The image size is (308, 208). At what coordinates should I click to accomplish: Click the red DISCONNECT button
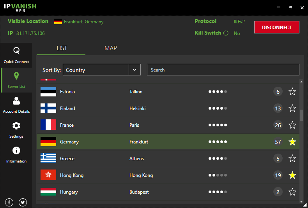277,27
